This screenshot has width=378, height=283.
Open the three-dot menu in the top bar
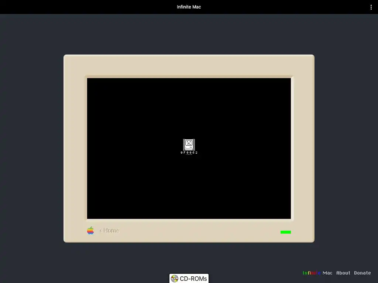click(x=371, y=7)
